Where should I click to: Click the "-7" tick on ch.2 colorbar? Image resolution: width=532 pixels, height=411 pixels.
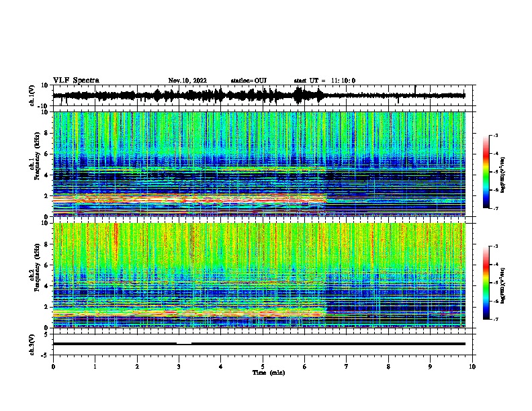[495, 319]
